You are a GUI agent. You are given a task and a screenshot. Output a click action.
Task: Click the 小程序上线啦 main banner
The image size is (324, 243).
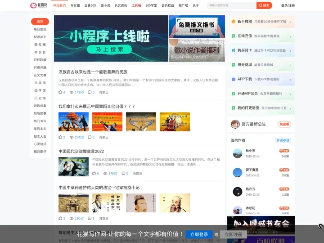[111, 38]
